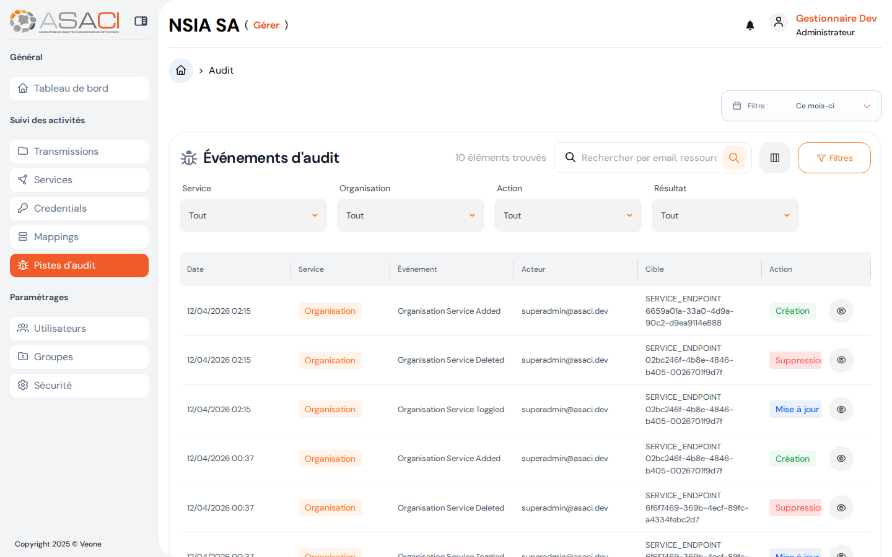Image resolution: width=892 pixels, height=557 pixels.
Task: Click the user profile avatar icon
Action: coord(778,22)
